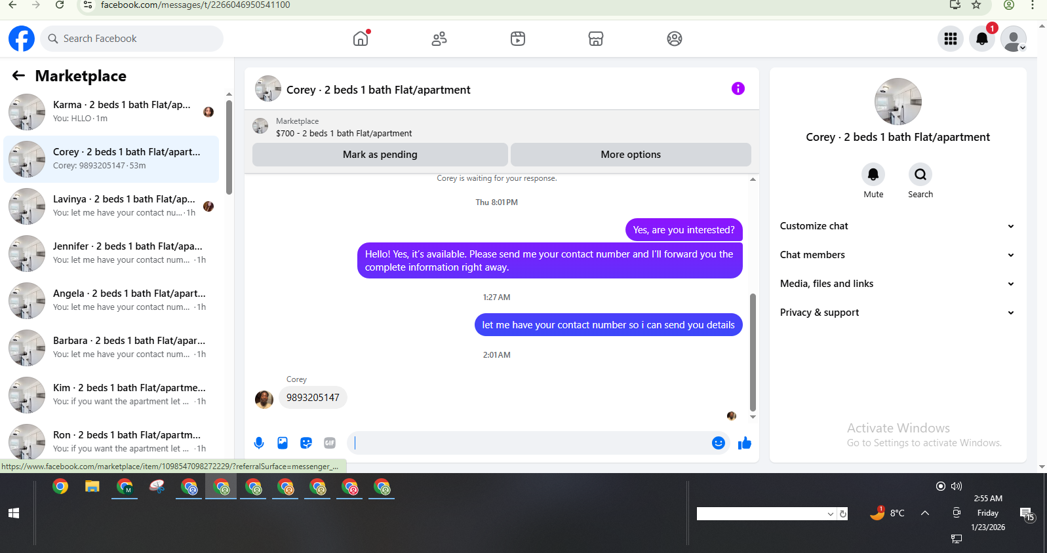Open the Marketplace storefront tab icon
The height and width of the screenshot is (553, 1047).
[x=596, y=39]
